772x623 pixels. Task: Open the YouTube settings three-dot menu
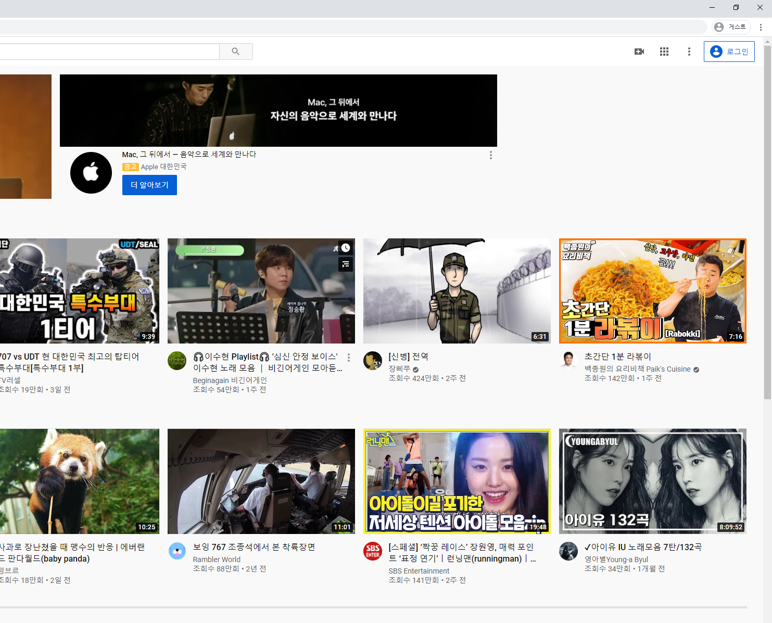point(689,52)
